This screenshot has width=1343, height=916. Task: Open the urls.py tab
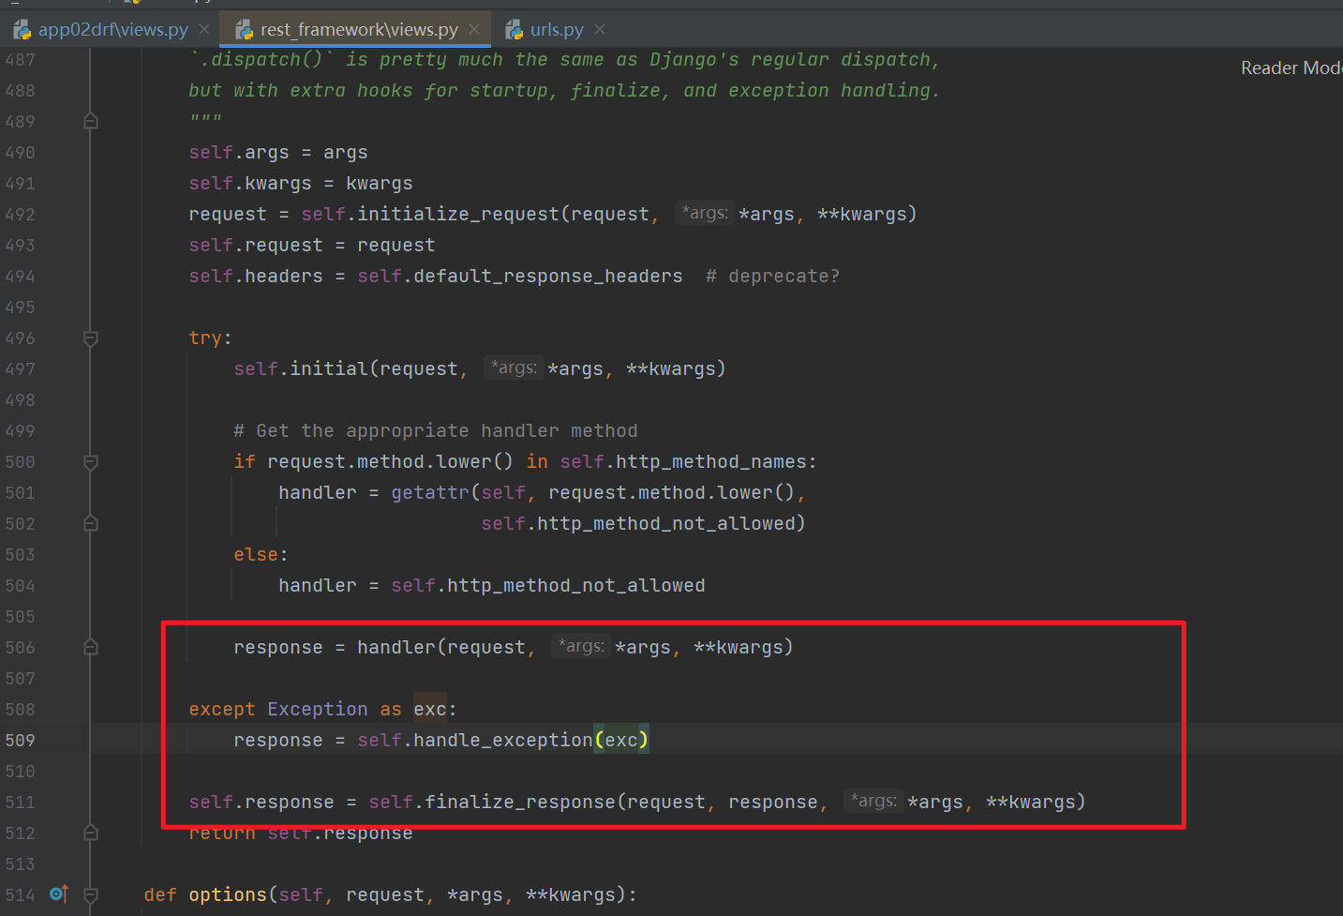[558, 28]
